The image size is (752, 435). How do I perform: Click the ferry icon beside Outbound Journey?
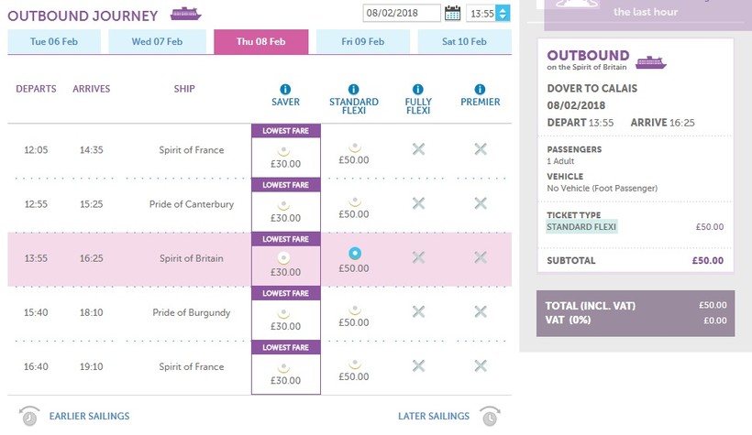tap(186, 14)
